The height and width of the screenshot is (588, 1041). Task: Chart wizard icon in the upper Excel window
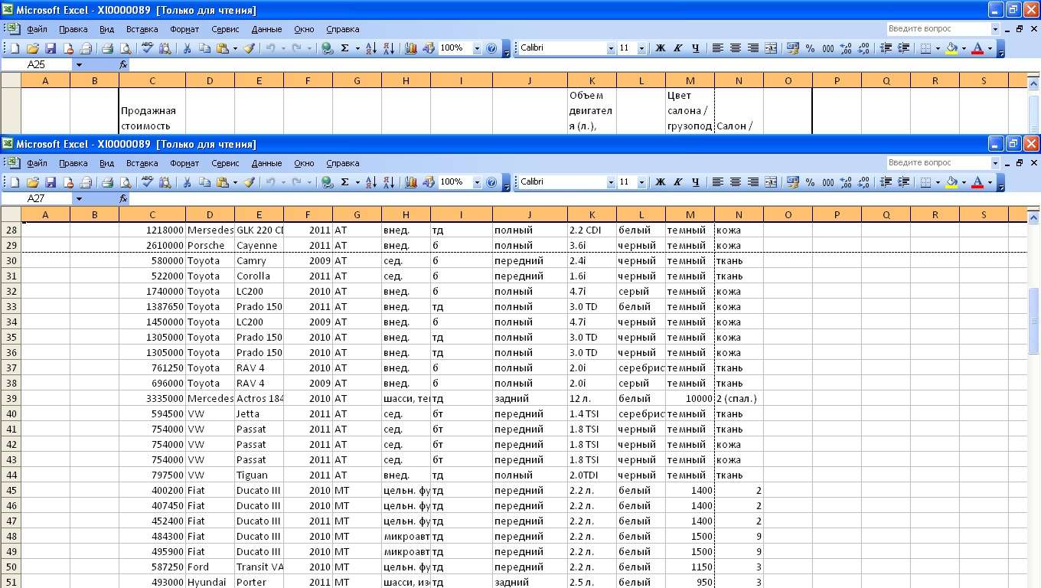[411, 48]
